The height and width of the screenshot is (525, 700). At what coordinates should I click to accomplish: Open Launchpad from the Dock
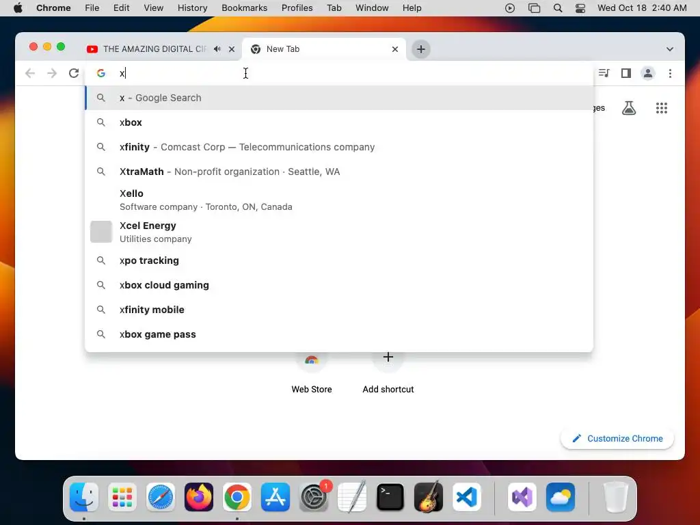(122, 497)
